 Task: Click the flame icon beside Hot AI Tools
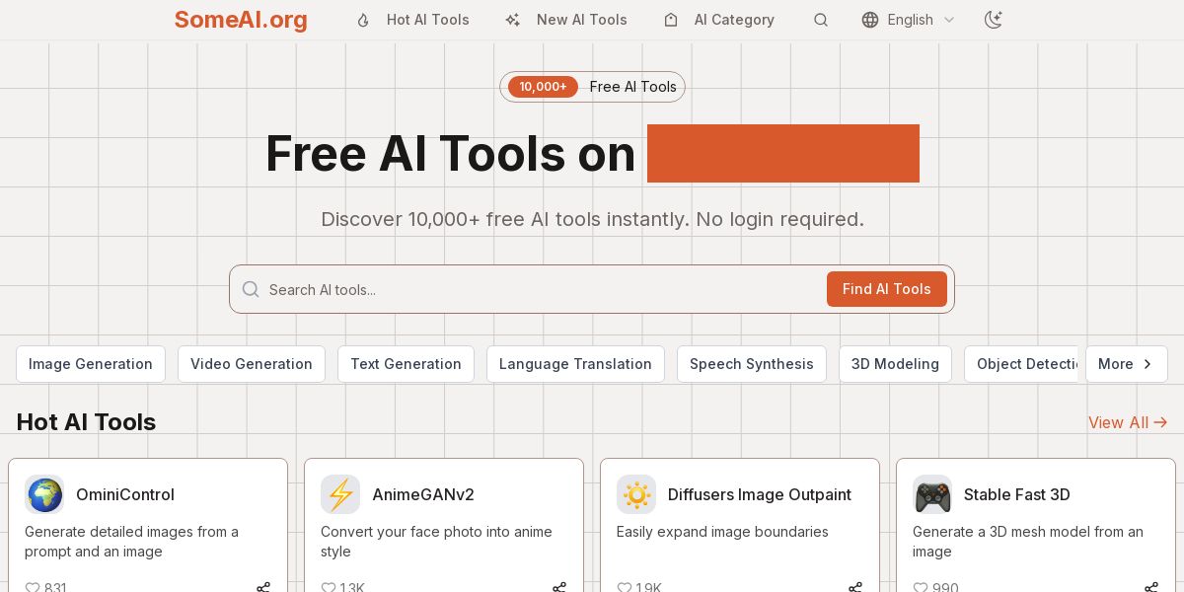(363, 20)
